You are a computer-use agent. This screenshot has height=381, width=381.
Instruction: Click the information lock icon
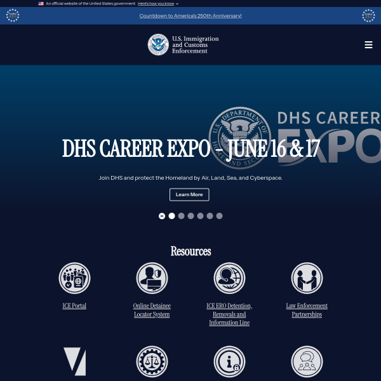pos(229,361)
